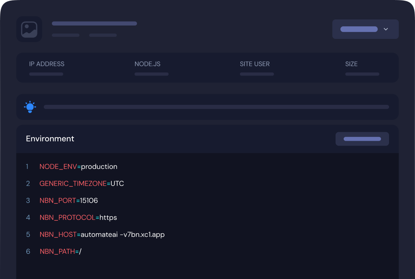
Task: Click the NBN_HOST value automateai -v7bn.xc1.app
Action: [122, 234]
